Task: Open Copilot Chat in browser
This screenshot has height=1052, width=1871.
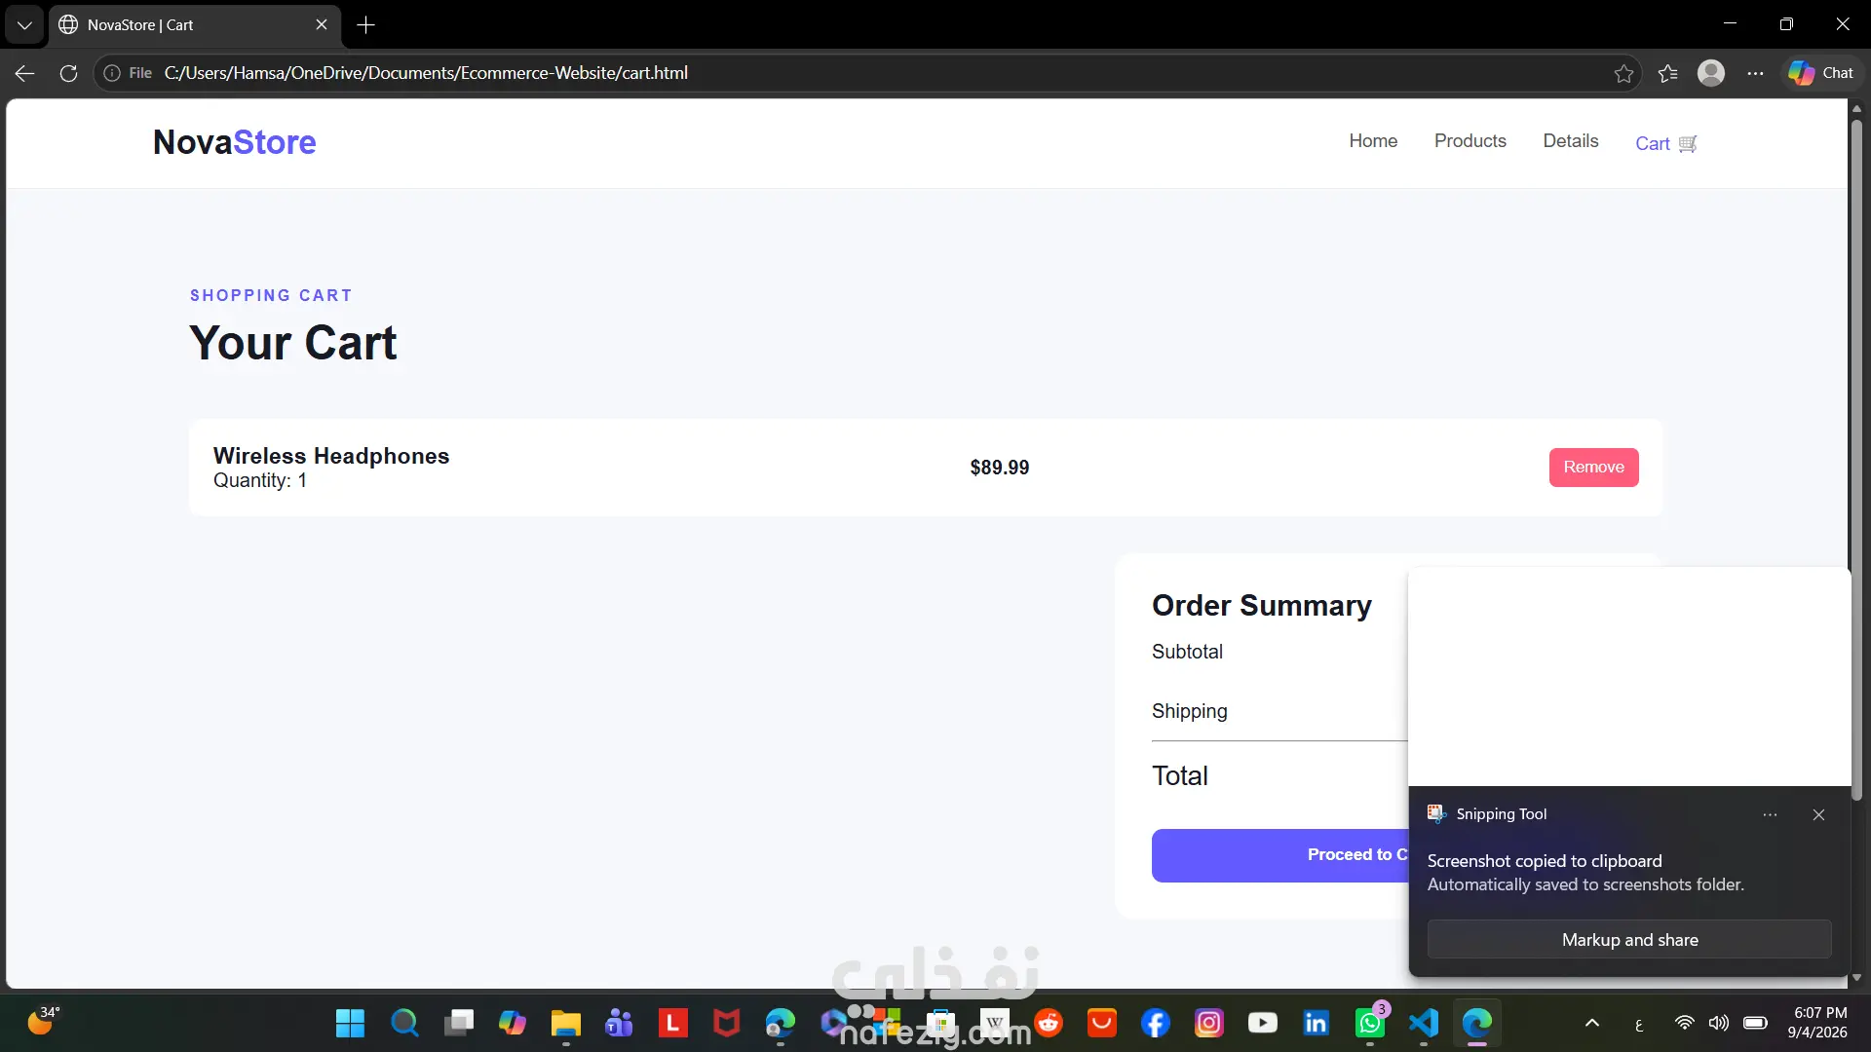Action: 1820,73
